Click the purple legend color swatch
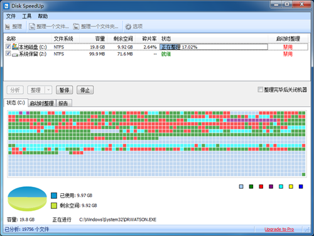The image size is (314, 236). (271, 186)
